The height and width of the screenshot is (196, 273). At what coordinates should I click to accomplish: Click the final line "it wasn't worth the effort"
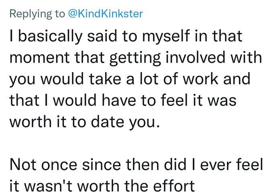tap(102, 186)
